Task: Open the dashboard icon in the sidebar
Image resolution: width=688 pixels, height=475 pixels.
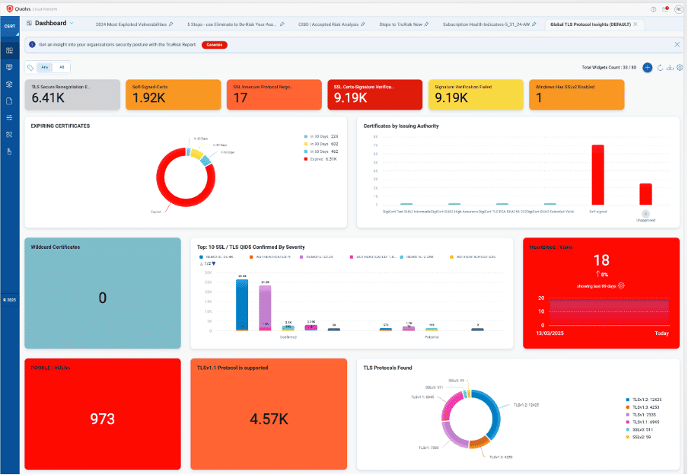Action: point(9,50)
